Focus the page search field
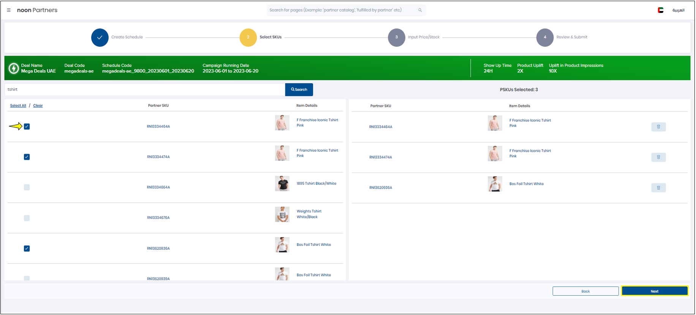The height and width of the screenshot is (315, 696). 346,10
